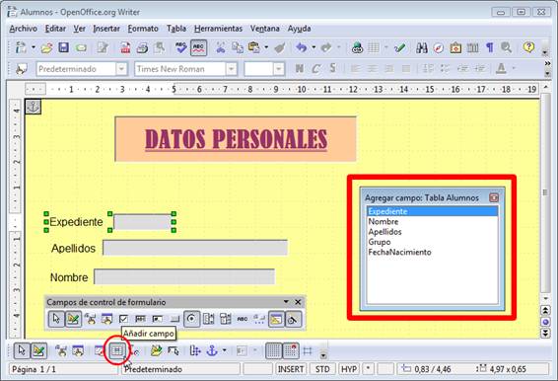The width and height of the screenshot is (558, 381).
Task: Open the Ayuda menu
Action: [300, 29]
